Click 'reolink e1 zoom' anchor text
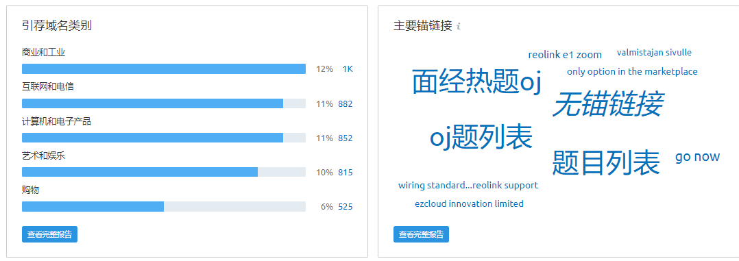The image size is (739, 261). click(565, 55)
